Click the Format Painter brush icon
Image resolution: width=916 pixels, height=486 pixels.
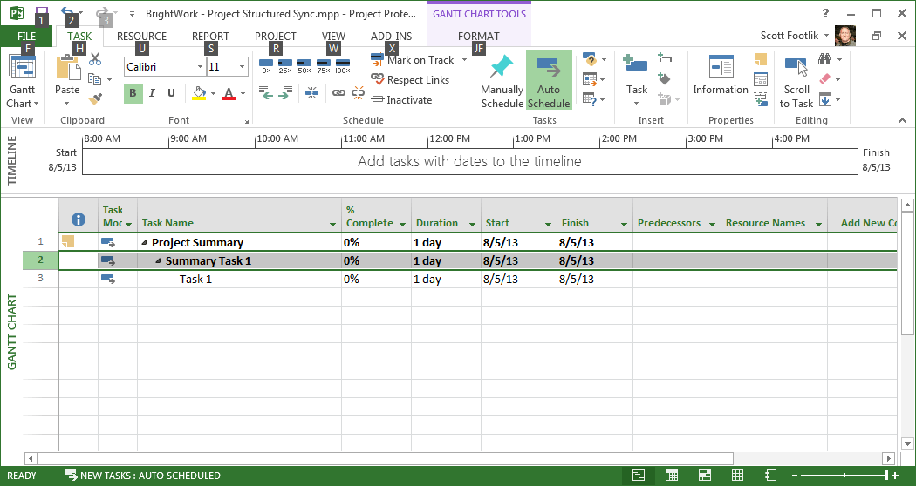click(x=96, y=99)
